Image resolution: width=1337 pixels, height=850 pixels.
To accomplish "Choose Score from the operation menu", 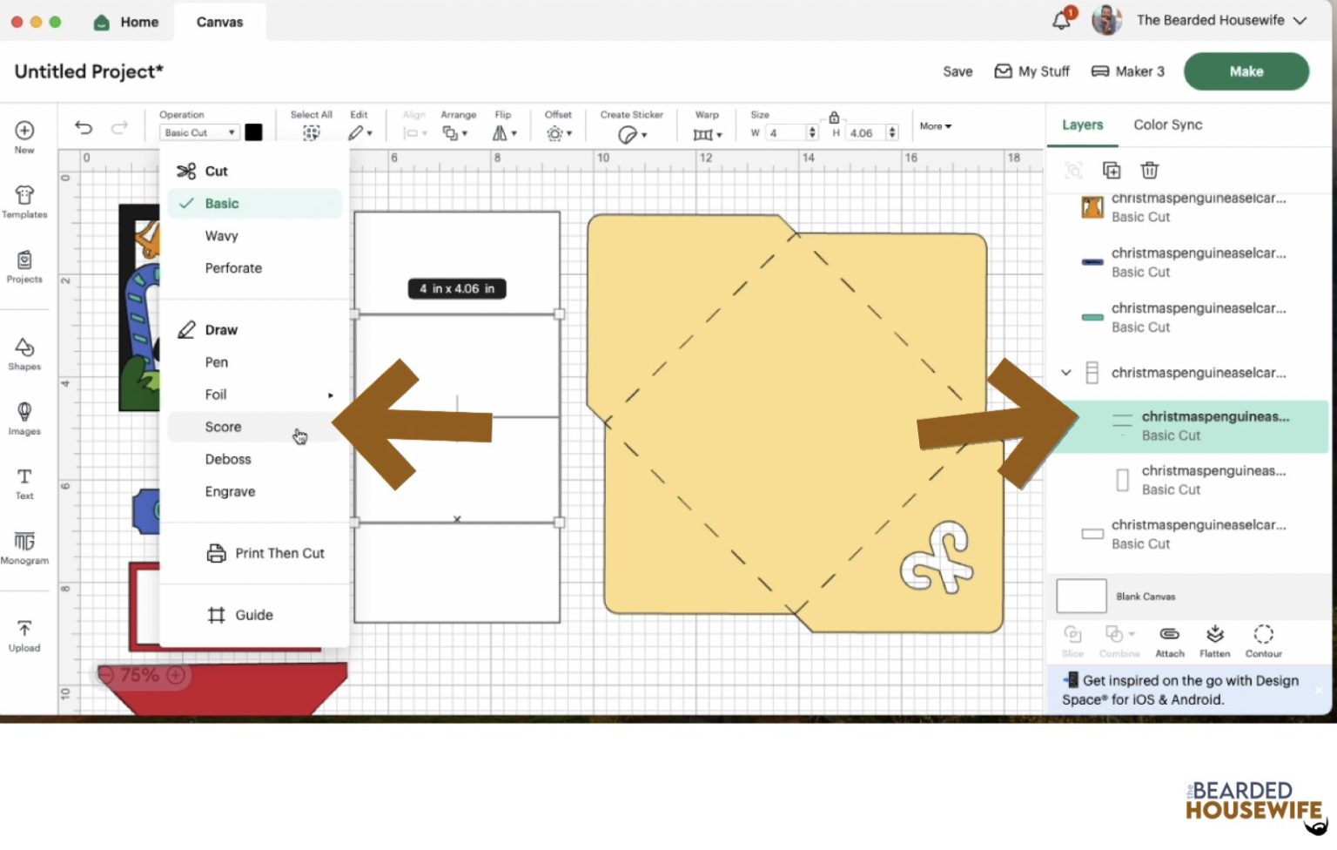I will [x=224, y=427].
